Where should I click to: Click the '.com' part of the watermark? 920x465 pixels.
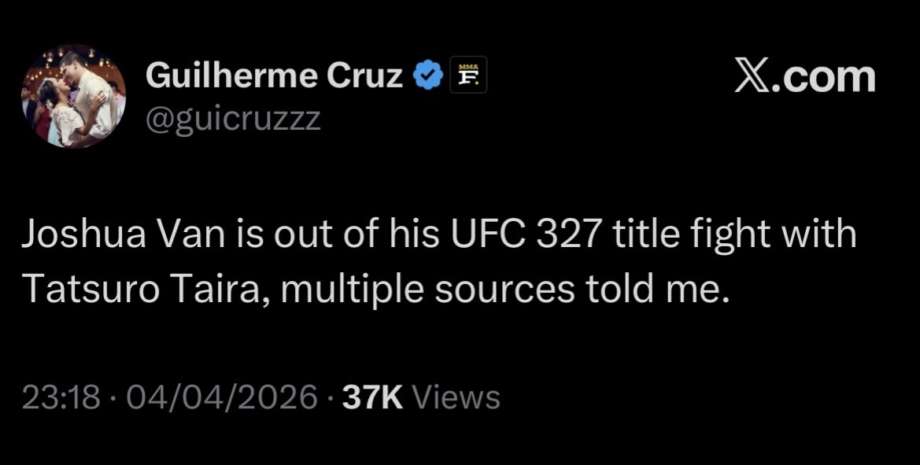point(823,77)
